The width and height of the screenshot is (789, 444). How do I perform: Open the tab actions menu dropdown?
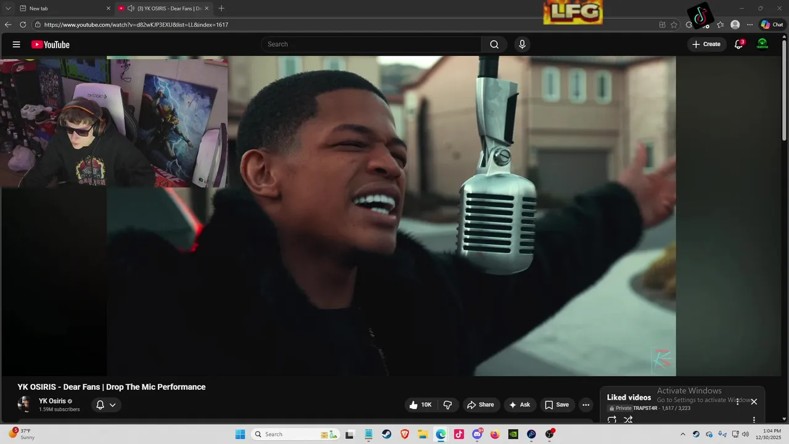(7, 8)
